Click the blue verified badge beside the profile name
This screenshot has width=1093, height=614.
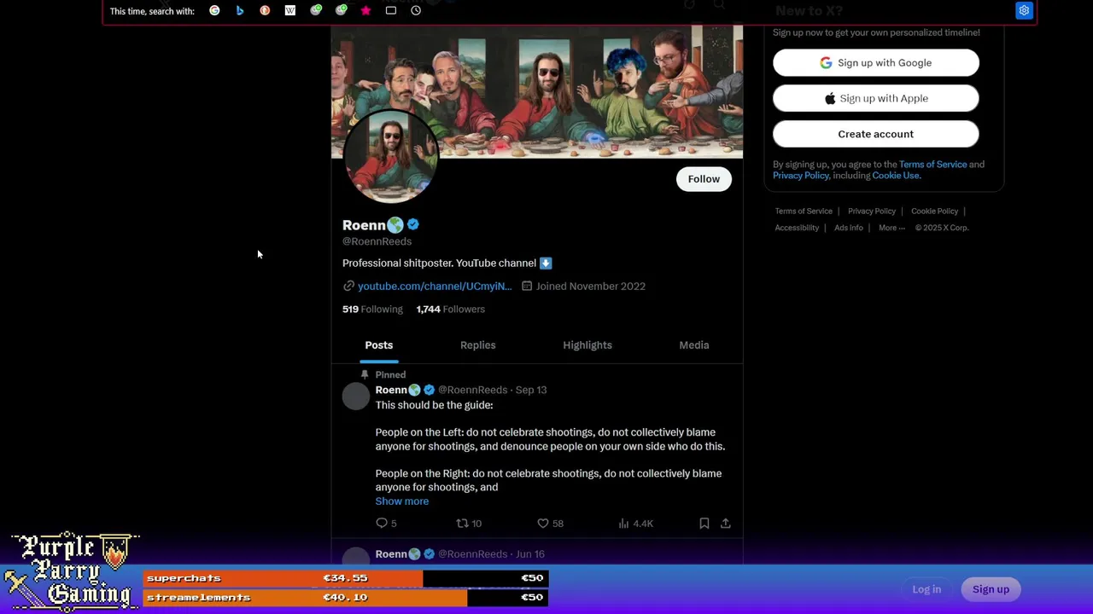click(413, 224)
